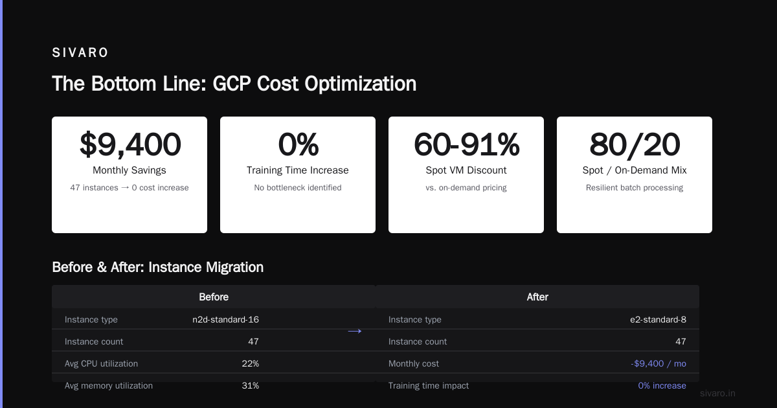Select the 0% Training Time Increase card

[298, 175]
